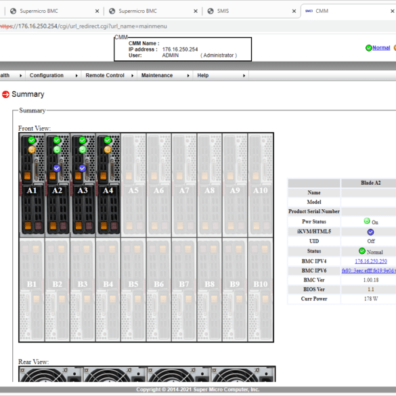The image size is (396, 396).
Task: Click the green status check on blade A1
Action: [32, 140]
